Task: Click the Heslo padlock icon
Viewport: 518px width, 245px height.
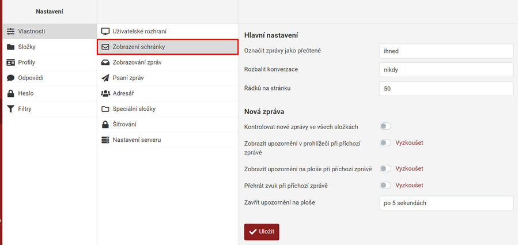Action: [x=10, y=93]
